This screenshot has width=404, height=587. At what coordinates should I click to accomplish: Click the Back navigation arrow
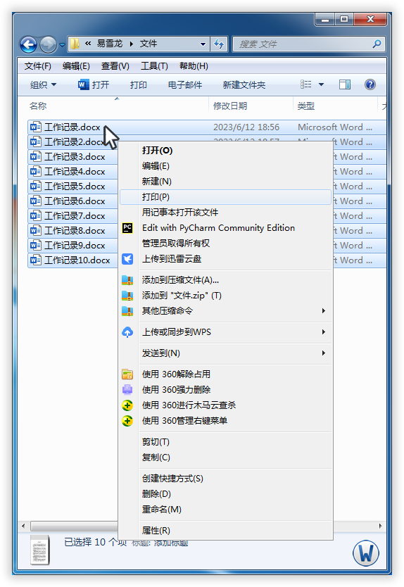pos(28,44)
